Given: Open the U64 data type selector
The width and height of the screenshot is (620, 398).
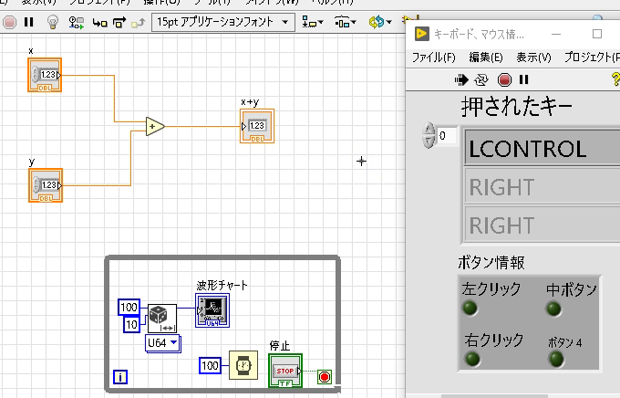Looking at the screenshot, I should point(163,342).
